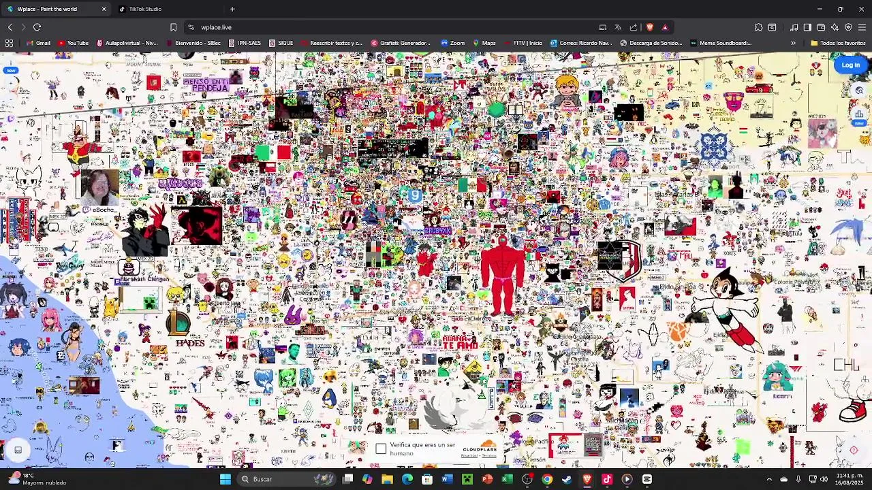This screenshot has width=872, height=490.
Task: Open the Zoom bookmark
Action: pyautogui.click(x=453, y=43)
